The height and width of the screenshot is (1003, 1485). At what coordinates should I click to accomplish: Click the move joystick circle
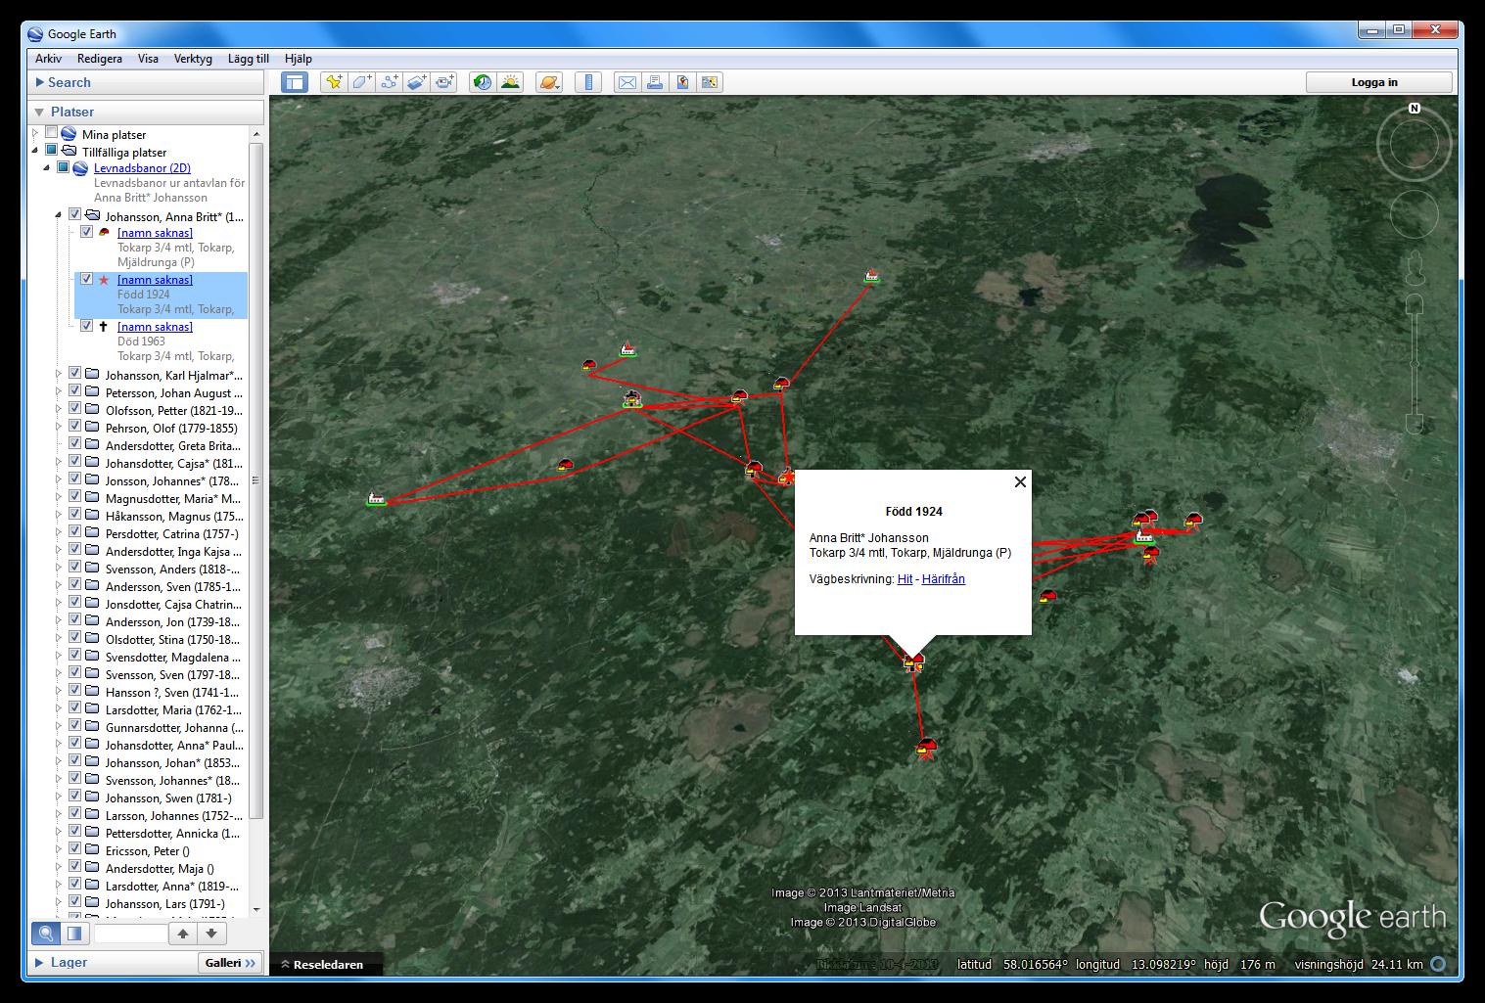coord(1414,214)
